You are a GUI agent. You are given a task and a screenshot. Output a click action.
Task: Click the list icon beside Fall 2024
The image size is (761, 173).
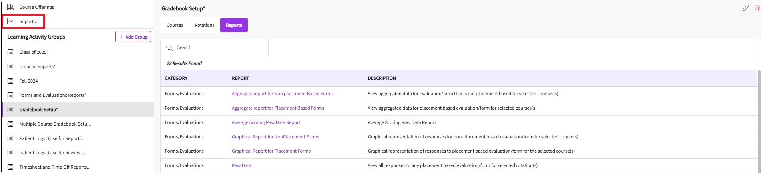click(x=11, y=81)
